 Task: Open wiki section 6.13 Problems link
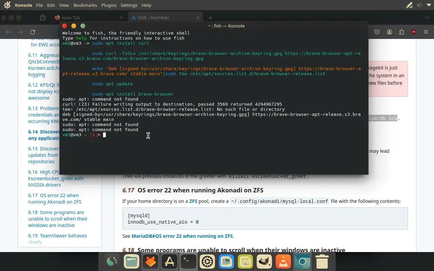click(x=44, y=115)
